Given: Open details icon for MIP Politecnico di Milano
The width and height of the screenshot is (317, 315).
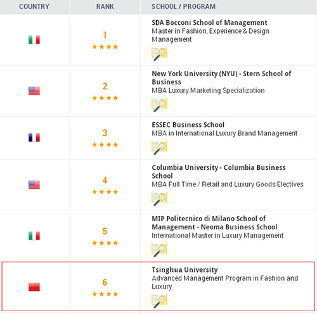Looking at the screenshot, I should (159, 250).
